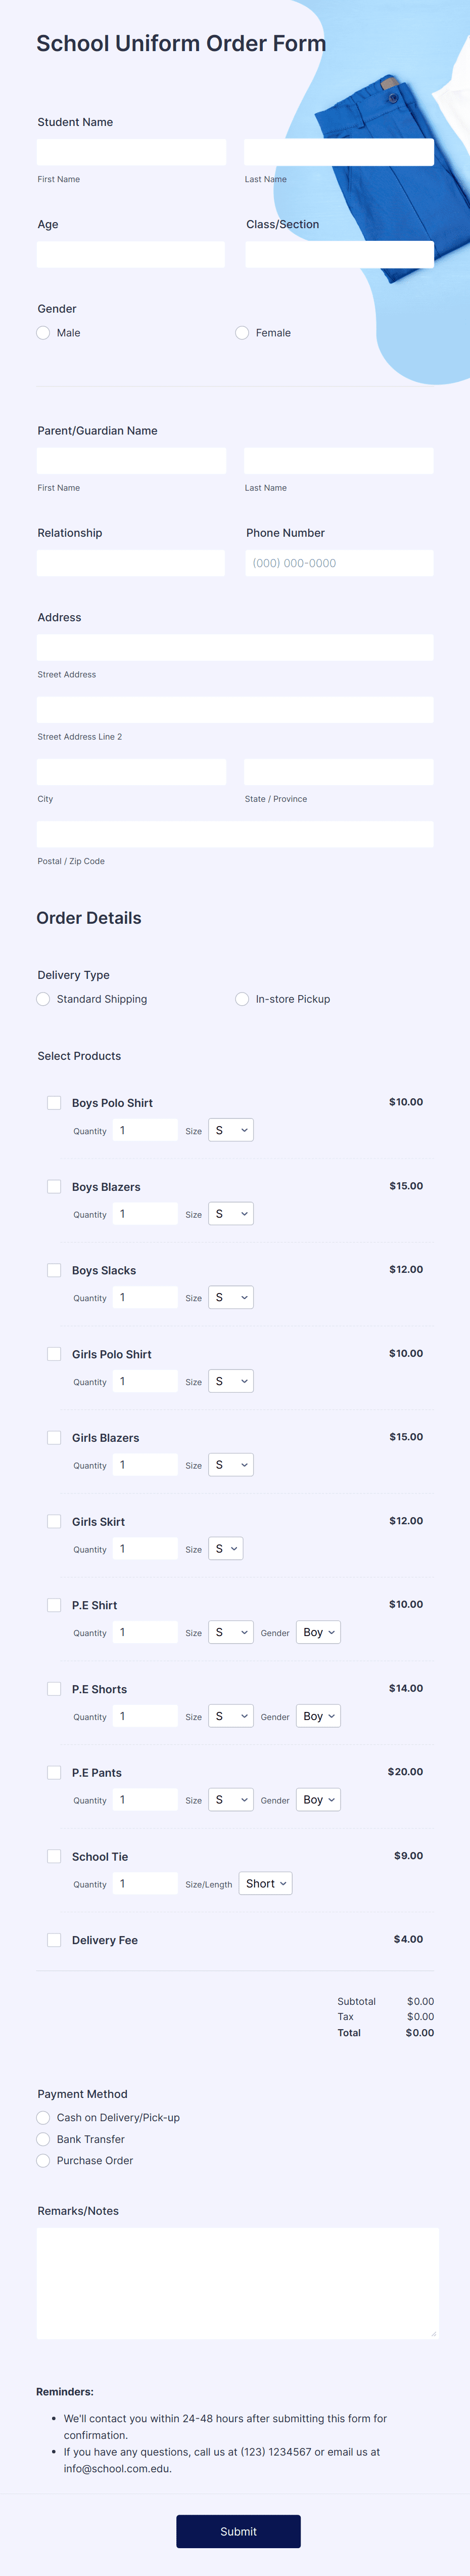Choose In-store Pickup delivery type

242,999
